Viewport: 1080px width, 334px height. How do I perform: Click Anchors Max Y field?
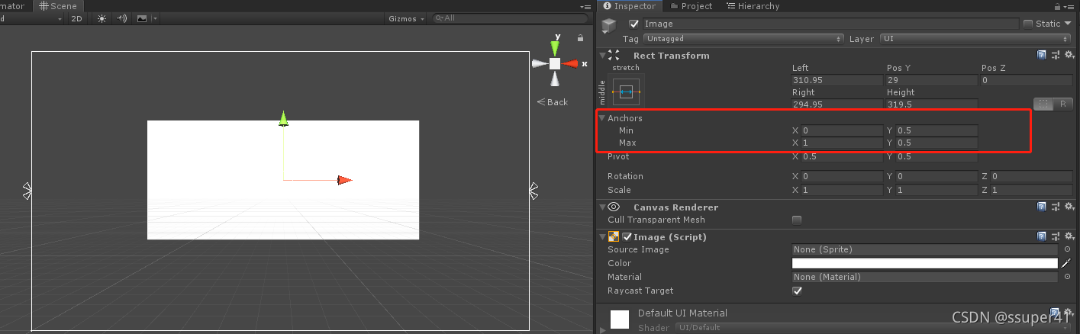coord(937,143)
